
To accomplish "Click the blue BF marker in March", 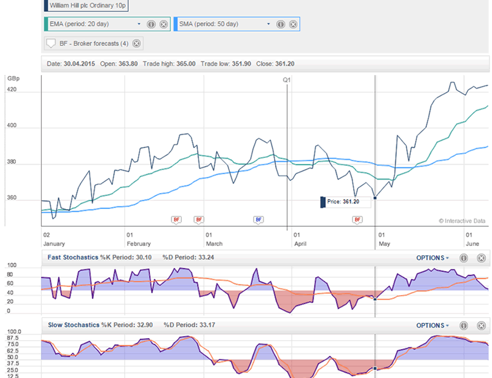I will click(258, 219).
